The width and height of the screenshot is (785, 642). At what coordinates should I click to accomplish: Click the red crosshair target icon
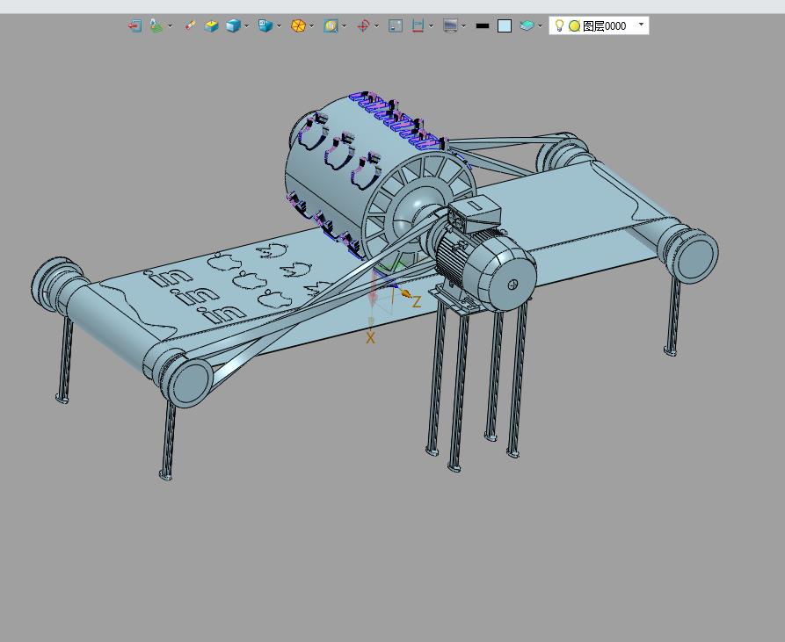(x=363, y=26)
